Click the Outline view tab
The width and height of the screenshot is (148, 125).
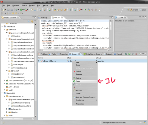120,17
